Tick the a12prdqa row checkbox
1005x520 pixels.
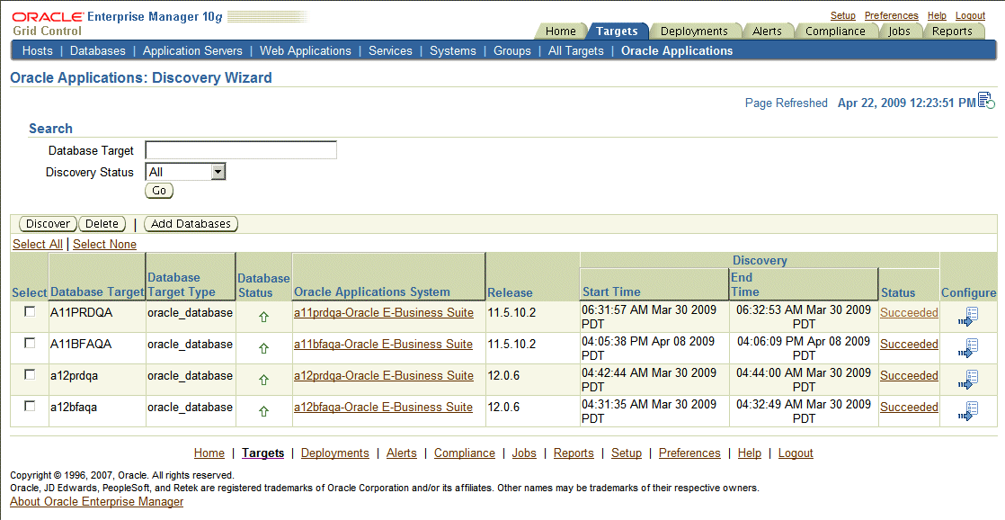(30, 374)
